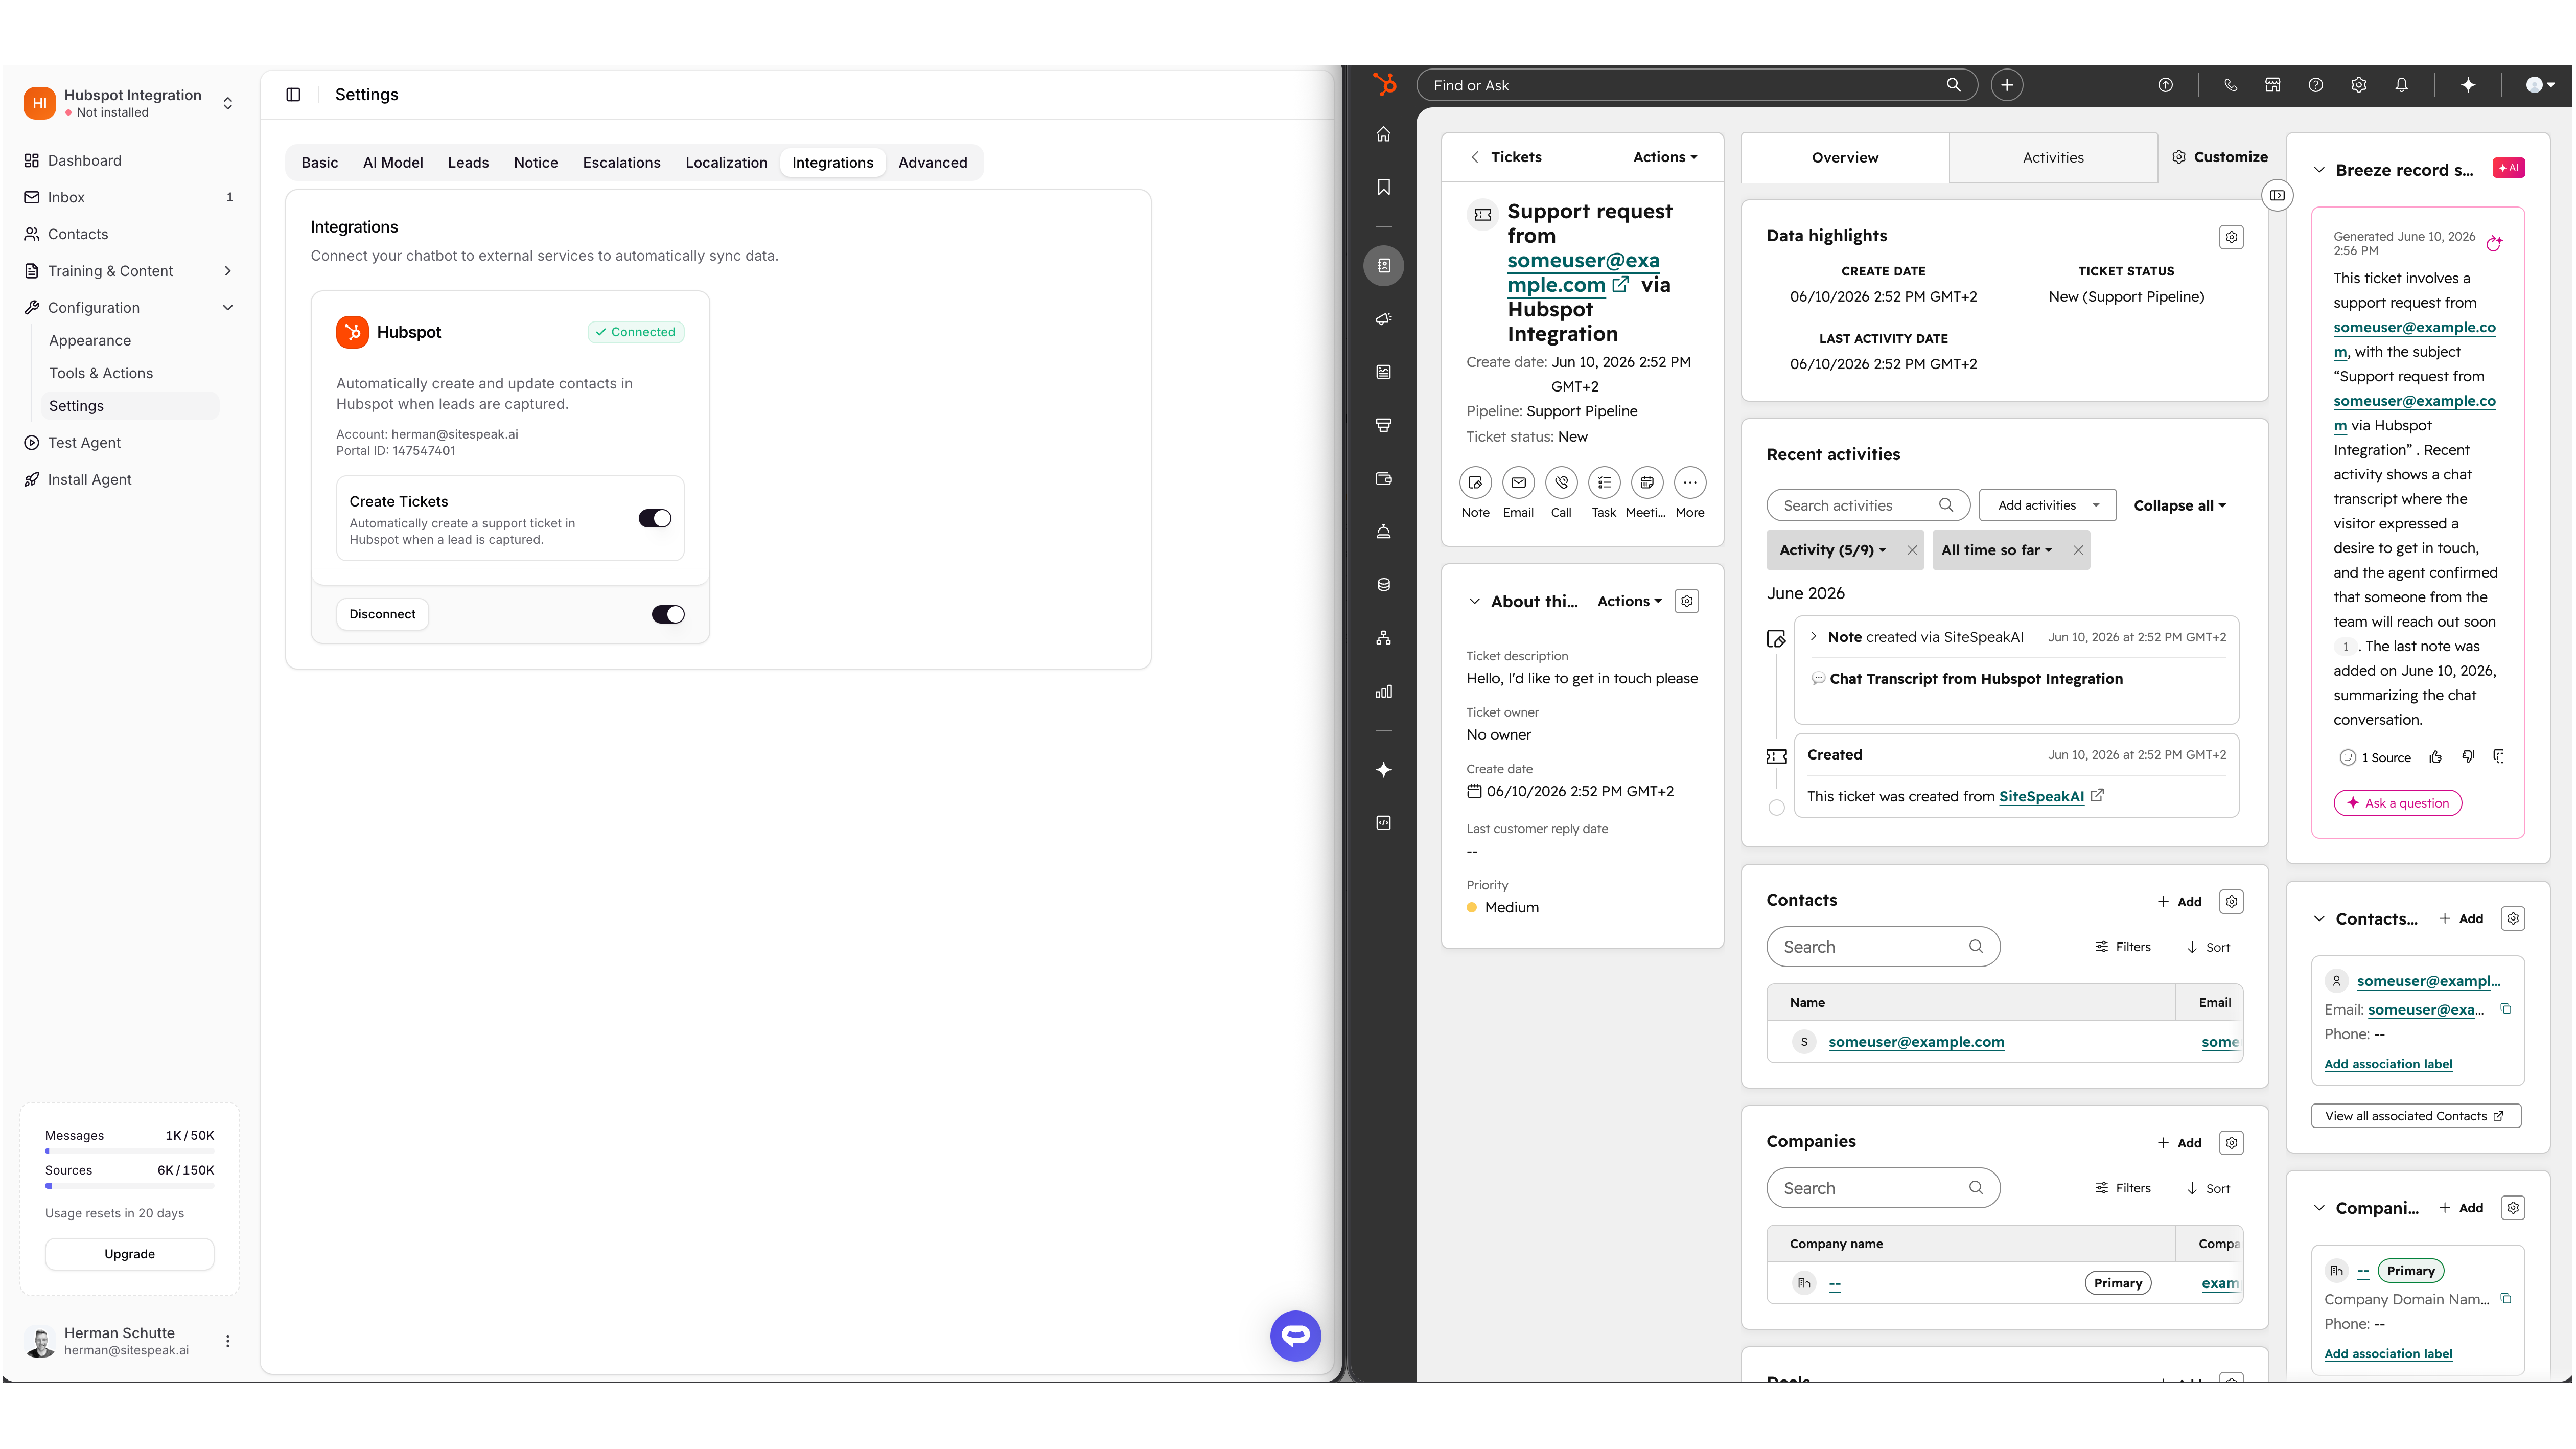Collapse the Breeze record summary card
Viewport: 2576px width, 1449px height.
click(2319, 170)
